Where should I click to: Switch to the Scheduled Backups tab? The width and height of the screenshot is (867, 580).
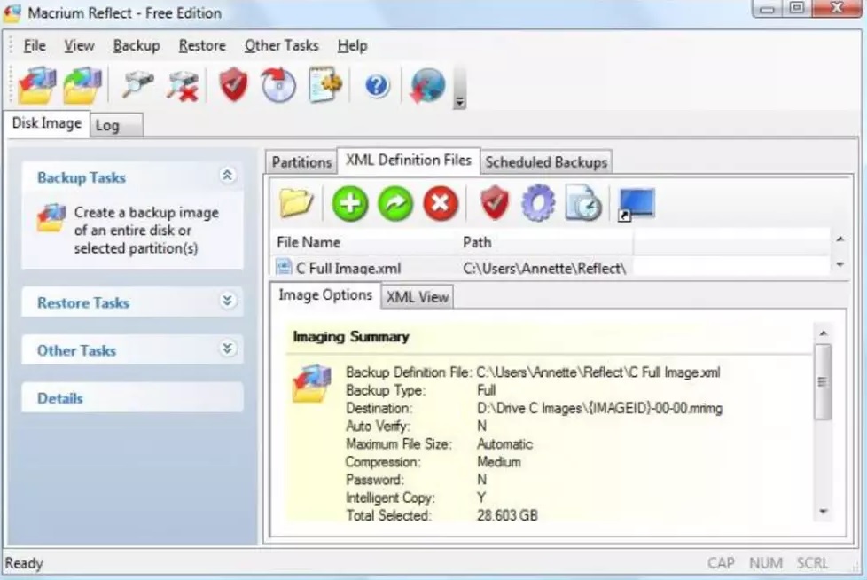[546, 162]
